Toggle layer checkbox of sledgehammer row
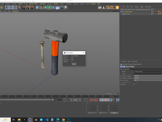This screenshot has width=162, height=122. coord(152,12)
